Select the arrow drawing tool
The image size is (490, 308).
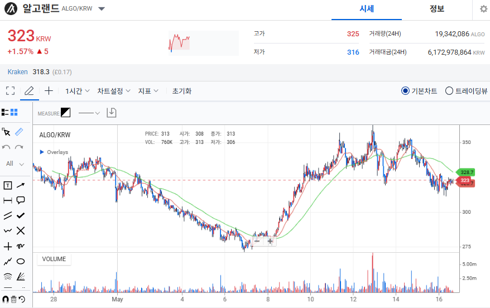(21, 186)
